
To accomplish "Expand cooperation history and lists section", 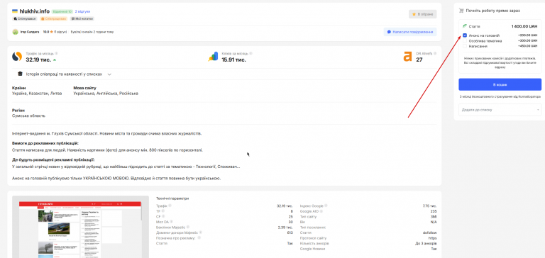I will pyautogui.click(x=65, y=74).
